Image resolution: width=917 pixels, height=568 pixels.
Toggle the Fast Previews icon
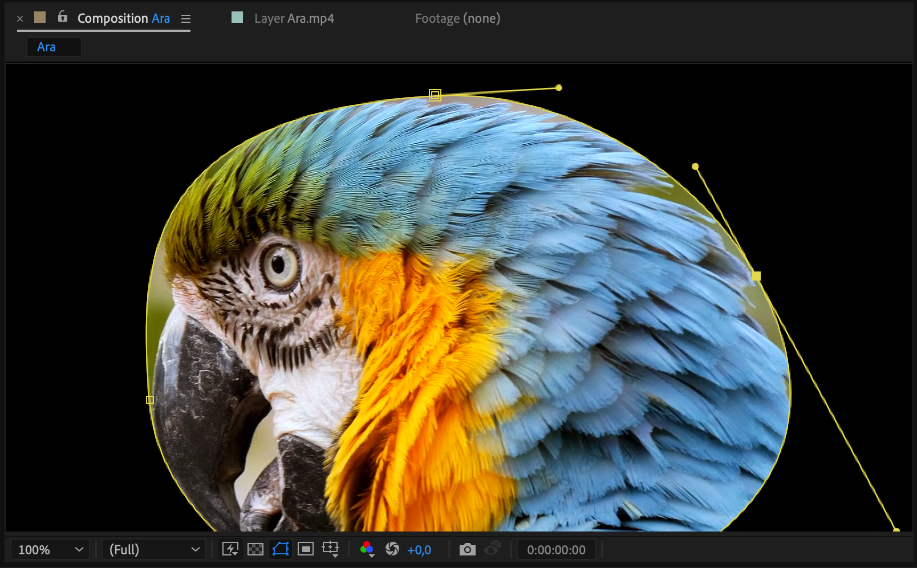[230, 549]
